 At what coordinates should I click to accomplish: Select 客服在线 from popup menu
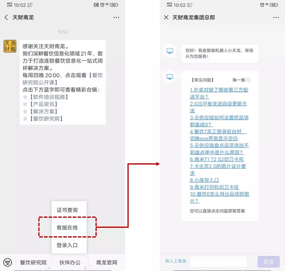(x=69, y=228)
